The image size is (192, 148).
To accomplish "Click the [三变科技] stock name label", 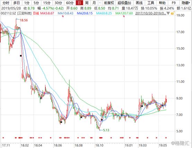I will pyautogui.click(x=25, y=13).
